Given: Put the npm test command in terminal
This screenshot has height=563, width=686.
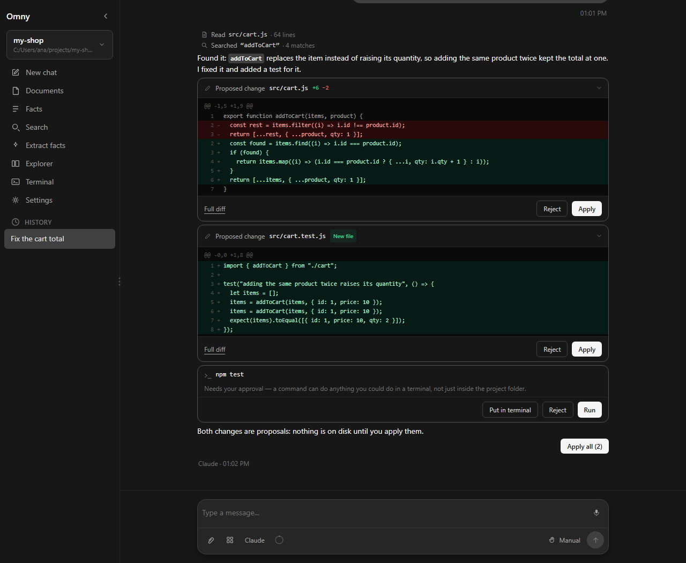Looking at the screenshot, I should point(510,410).
